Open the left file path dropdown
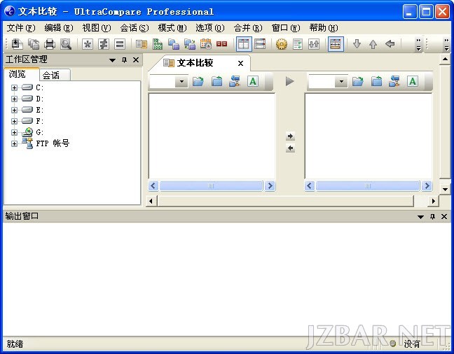454x354 pixels. pos(181,81)
